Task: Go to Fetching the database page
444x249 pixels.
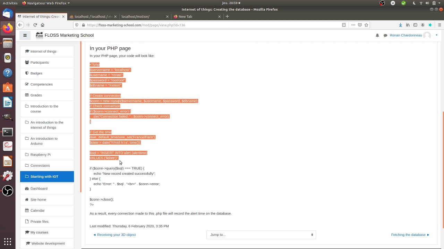Action: tap(410, 234)
